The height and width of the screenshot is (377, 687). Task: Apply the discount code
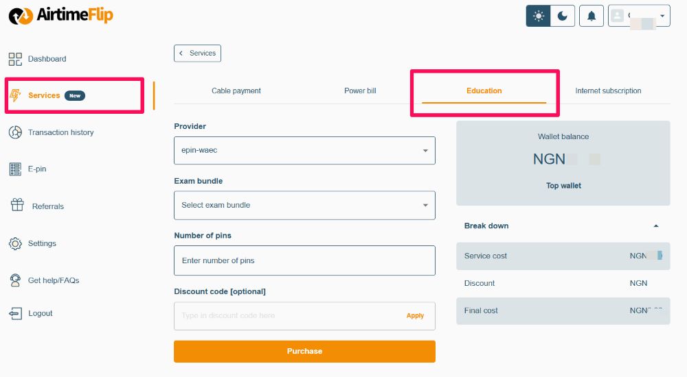(x=415, y=316)
